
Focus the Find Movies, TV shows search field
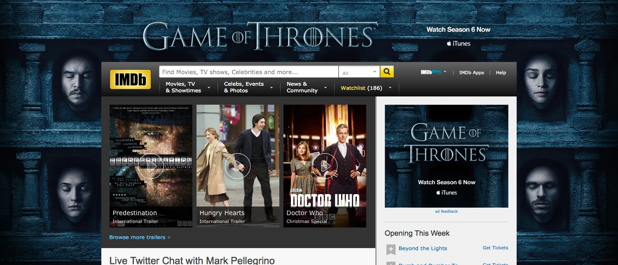point(248,72)
